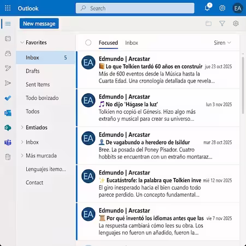
Task: Open the send arrow icon in left rail
Action: pyautogui.click(x=8, y=83)
